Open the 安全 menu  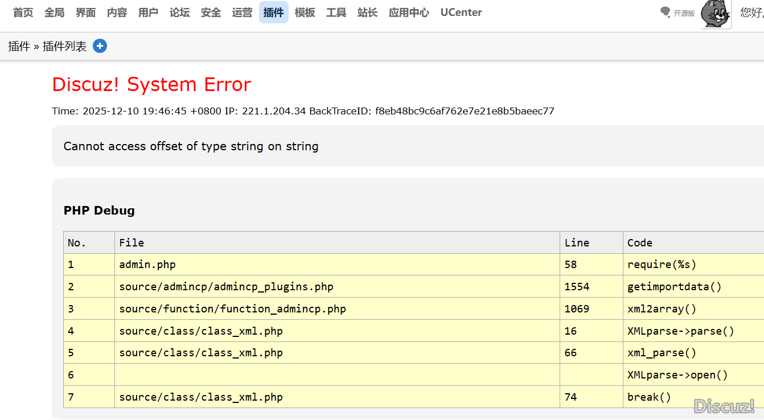point(211,13)
